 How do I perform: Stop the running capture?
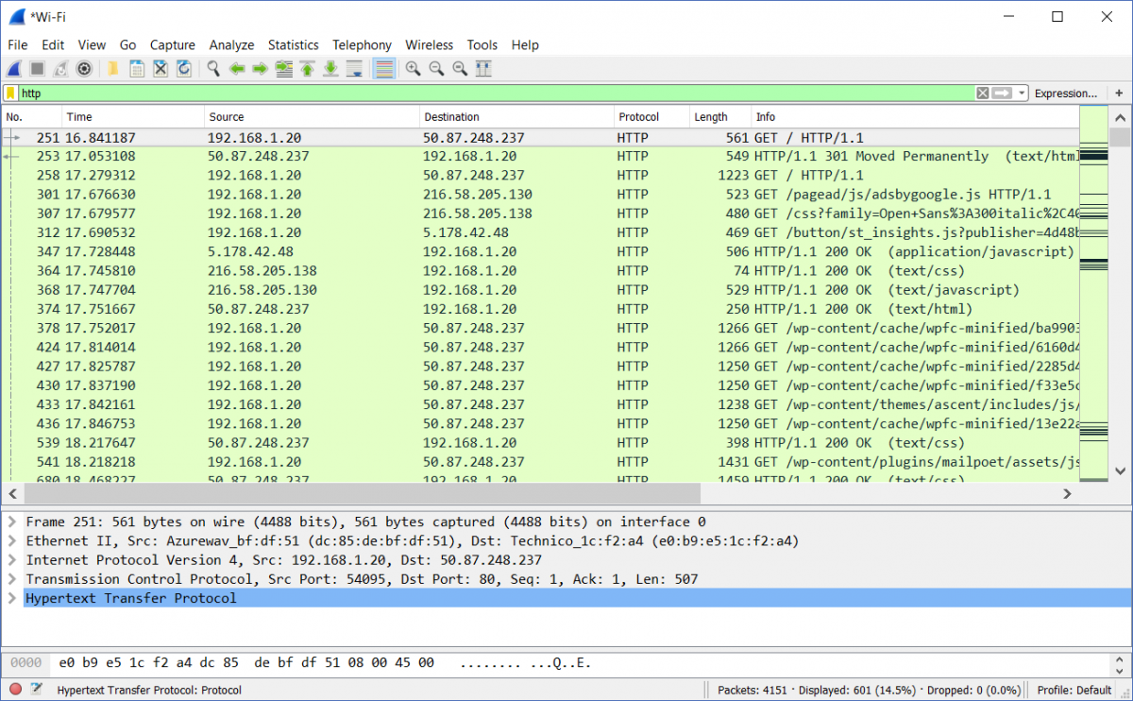coord(35,68)
